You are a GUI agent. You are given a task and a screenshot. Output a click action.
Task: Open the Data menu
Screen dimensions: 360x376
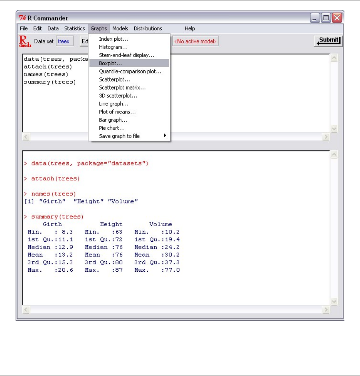click(x=53, y=28)
